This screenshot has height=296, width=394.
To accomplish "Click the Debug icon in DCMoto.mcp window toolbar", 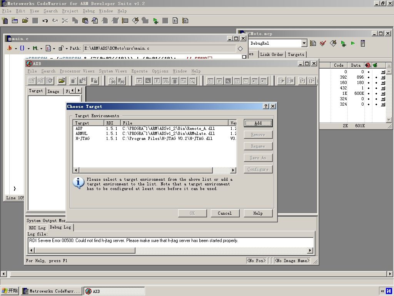I will click(x=343, y=43).
